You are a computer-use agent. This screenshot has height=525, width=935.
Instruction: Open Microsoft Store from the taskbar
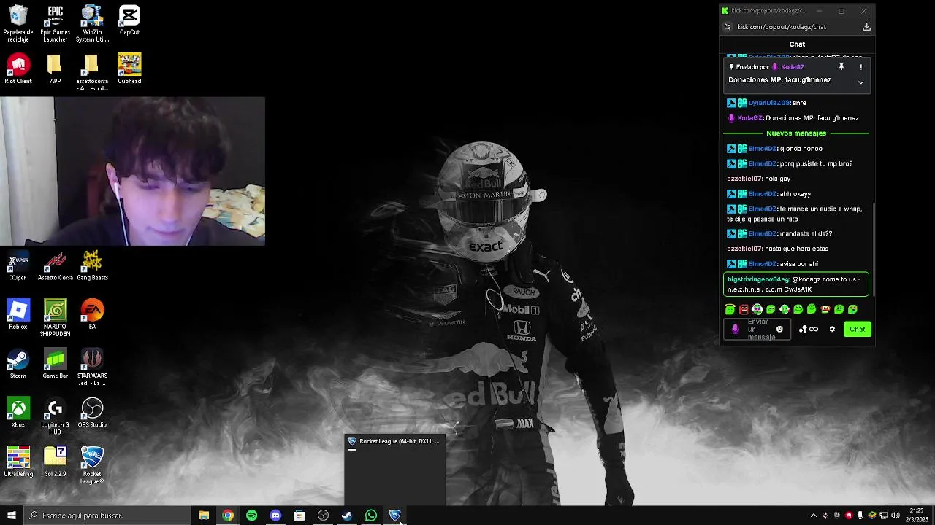(x=299, y=516)
